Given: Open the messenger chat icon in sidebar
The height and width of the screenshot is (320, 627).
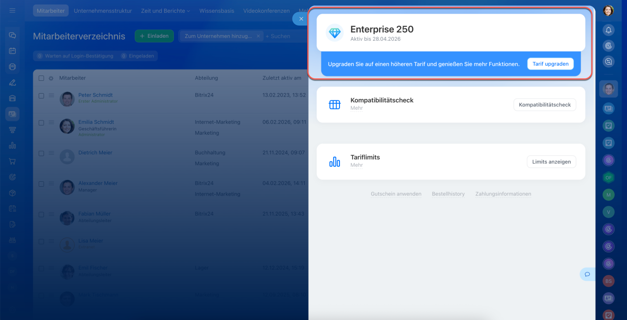Looking at the screenshot, I should pos(12,35).
